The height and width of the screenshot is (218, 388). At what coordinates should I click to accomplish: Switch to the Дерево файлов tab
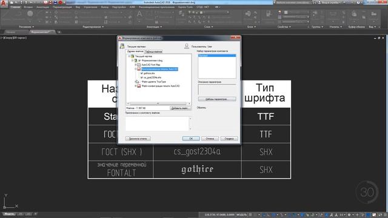click(x=135, y=51)
